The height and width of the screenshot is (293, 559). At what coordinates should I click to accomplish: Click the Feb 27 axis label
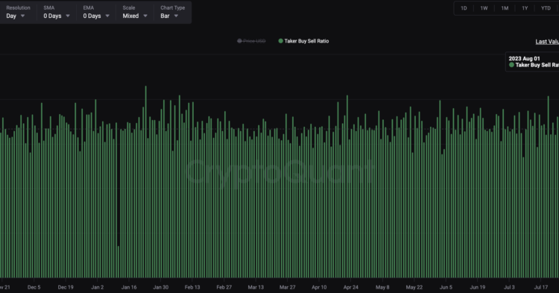224,287
